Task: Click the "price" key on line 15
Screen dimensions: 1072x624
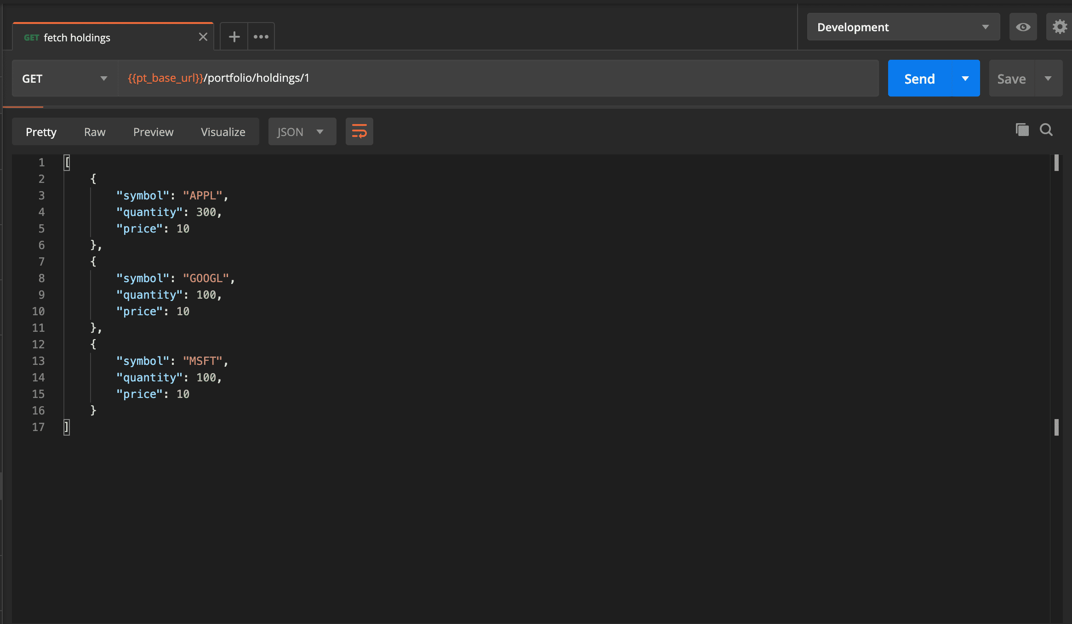Action: (x=140, y=394)
